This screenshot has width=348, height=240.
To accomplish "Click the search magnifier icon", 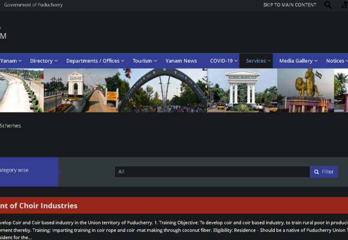I will click(328, 5).
